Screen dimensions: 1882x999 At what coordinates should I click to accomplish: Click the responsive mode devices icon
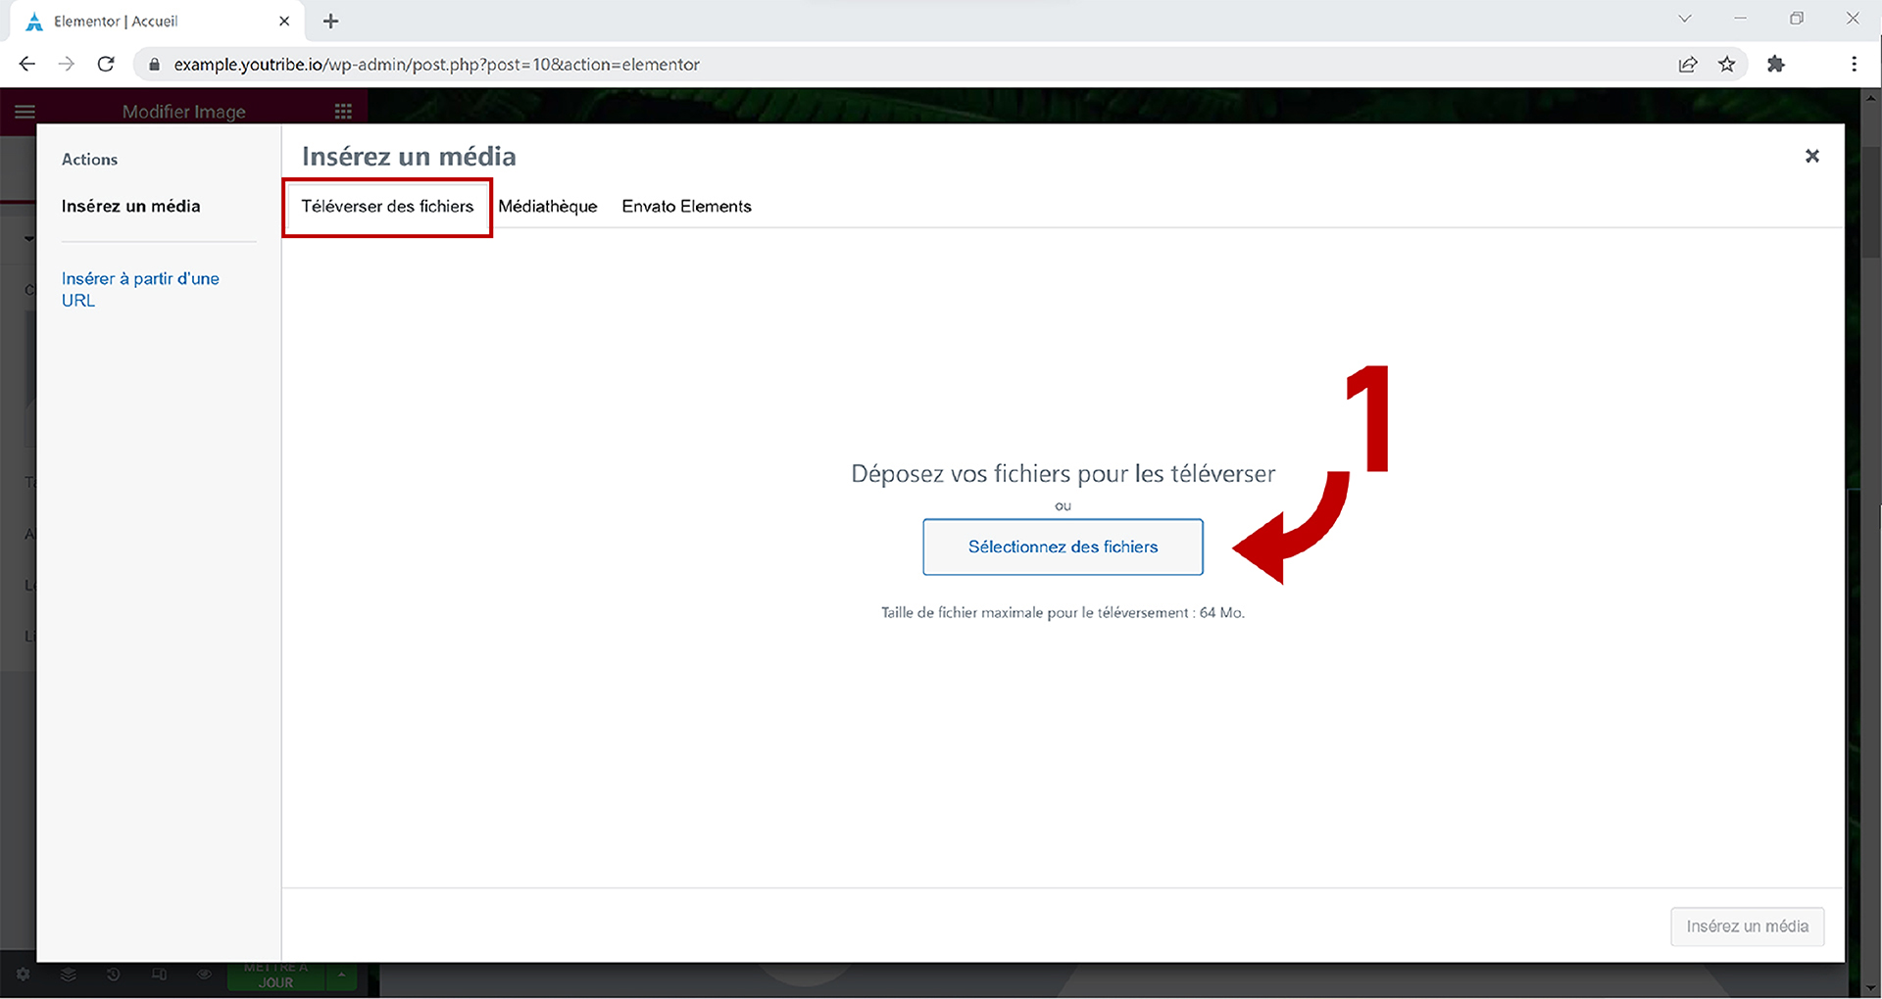pyautogui.click(x=159, y=975)
